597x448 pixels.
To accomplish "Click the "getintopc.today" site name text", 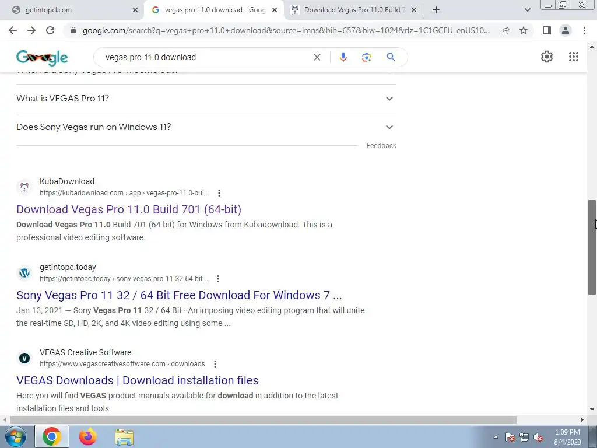I will pyautogui.click(x=68, y=267).
